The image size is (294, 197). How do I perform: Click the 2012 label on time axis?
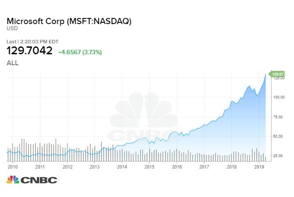coord(67,166)
